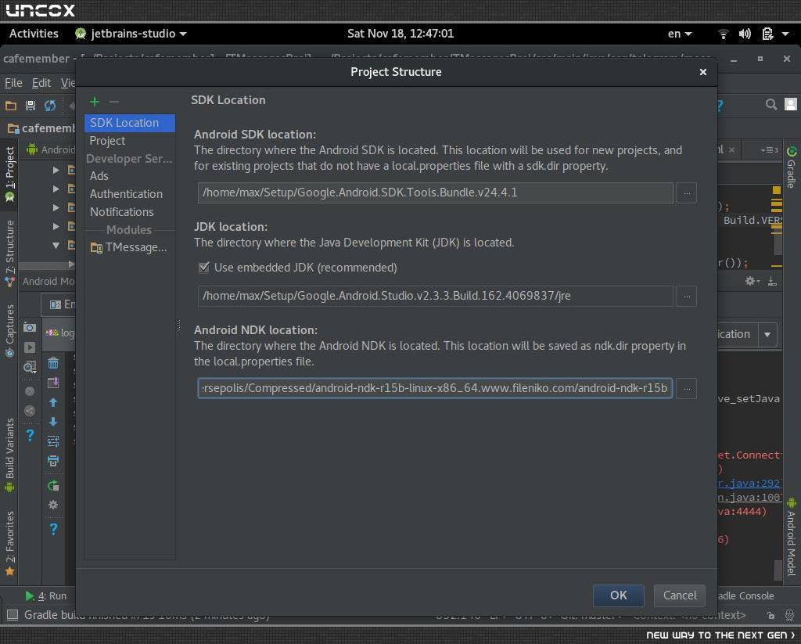Click search magnifier icon at top right
The image size is (801, 644).
click(x=771, y=105)
